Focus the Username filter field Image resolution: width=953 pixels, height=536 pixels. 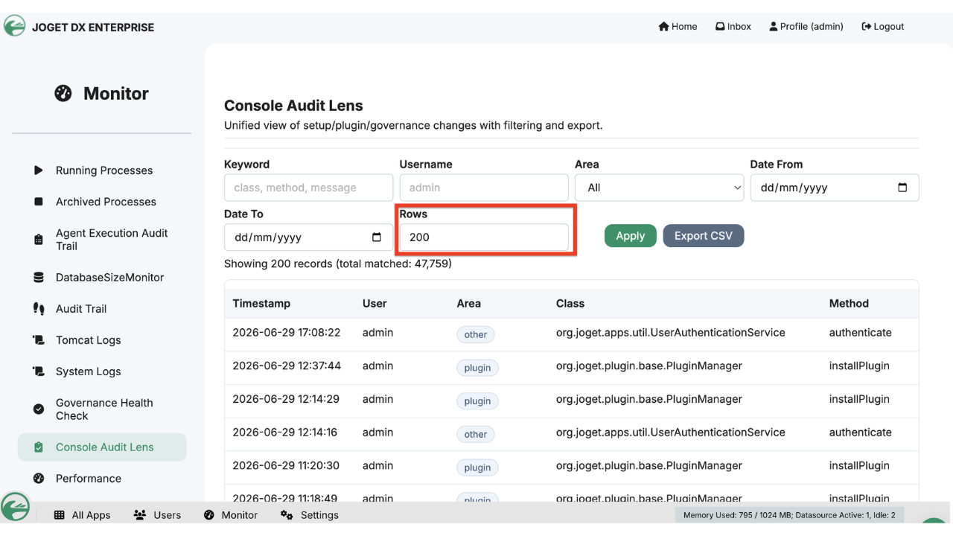(484, 188)
